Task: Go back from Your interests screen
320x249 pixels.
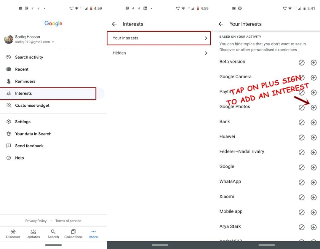Action: pos(221,24)
